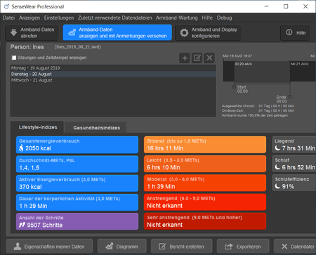The image size is (316, 255).
Task: Select the Ende 00:00 timeline handle
Action: 290,96
